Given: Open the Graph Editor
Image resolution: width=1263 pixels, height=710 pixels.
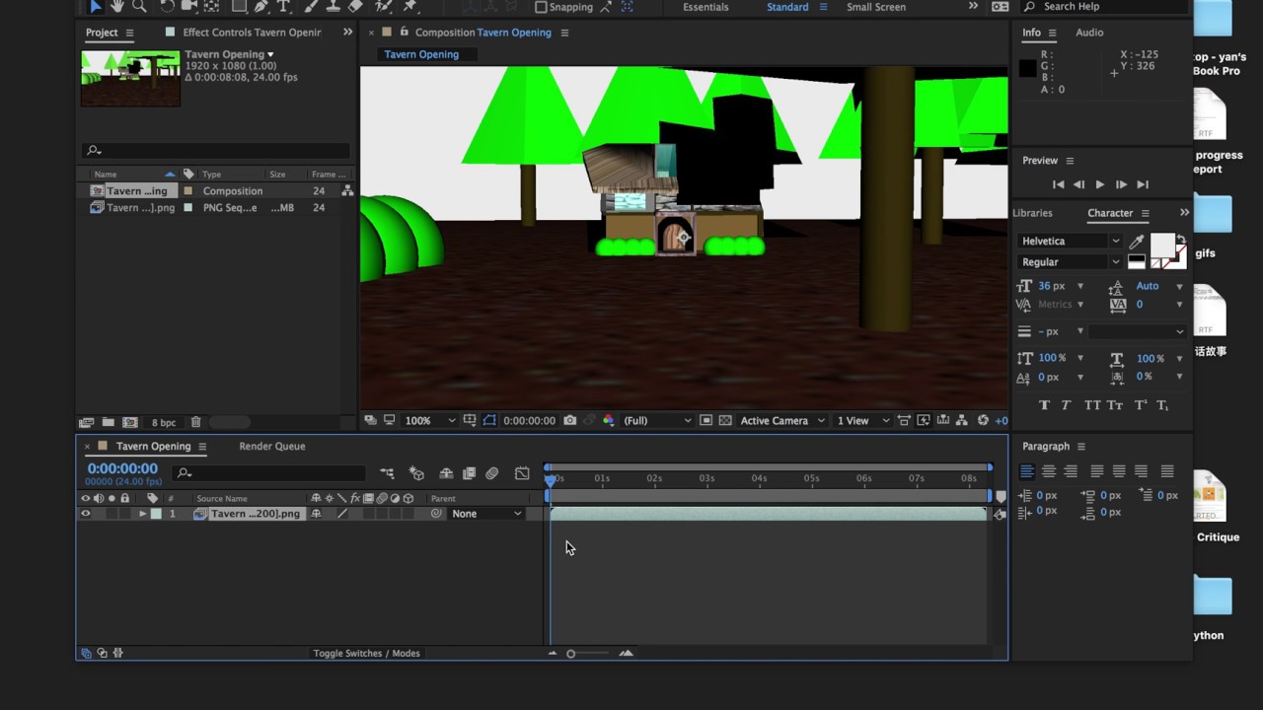Looking at the screenshot, I should [522, 473].
